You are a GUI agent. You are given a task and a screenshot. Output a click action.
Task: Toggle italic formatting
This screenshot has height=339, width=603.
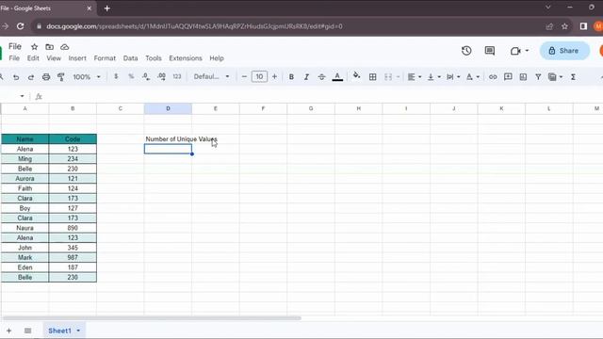[306, 77]
